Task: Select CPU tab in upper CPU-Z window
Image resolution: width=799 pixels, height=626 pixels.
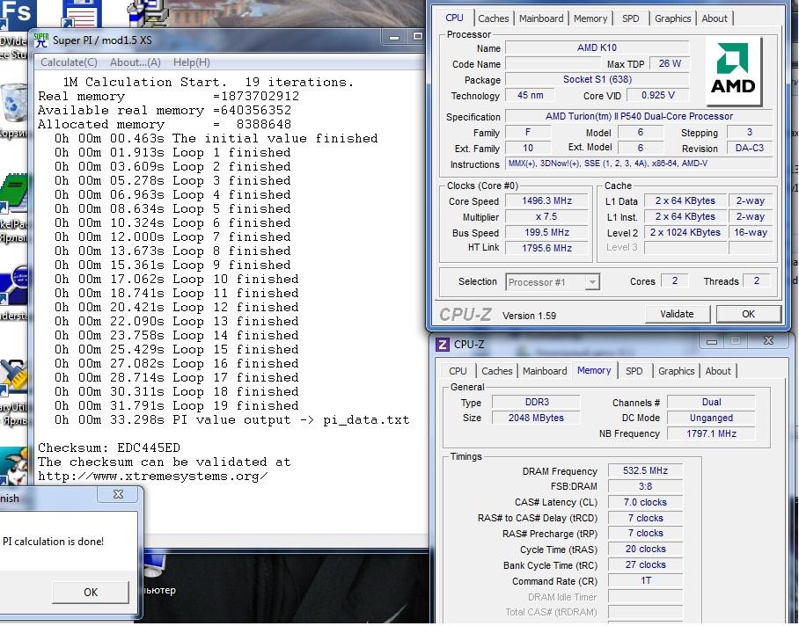Action: [x=454, y=18]
